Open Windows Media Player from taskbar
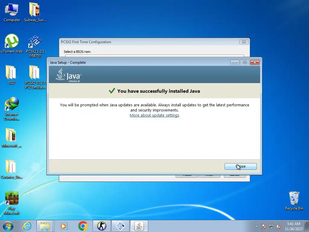309x232 pixels. tap(64, 226)
